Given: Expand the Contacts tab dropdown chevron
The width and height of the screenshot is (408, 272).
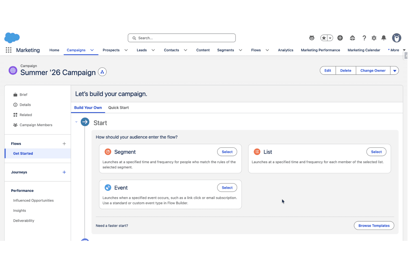Looking at the screenshot, I should [x=186, y=50].
